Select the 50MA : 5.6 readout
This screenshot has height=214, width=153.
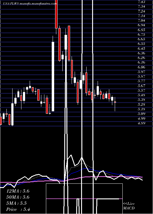tap(18, 197)
